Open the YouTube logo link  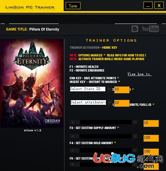pos(150,29)
